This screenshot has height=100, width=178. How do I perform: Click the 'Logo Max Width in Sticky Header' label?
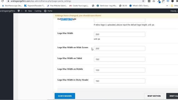[73, 80]
